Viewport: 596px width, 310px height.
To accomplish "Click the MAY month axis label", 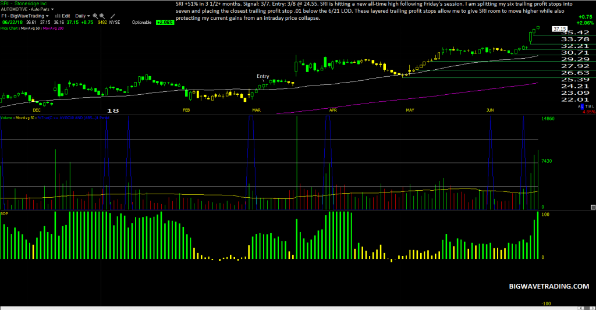I will click(x=410, y=110).
